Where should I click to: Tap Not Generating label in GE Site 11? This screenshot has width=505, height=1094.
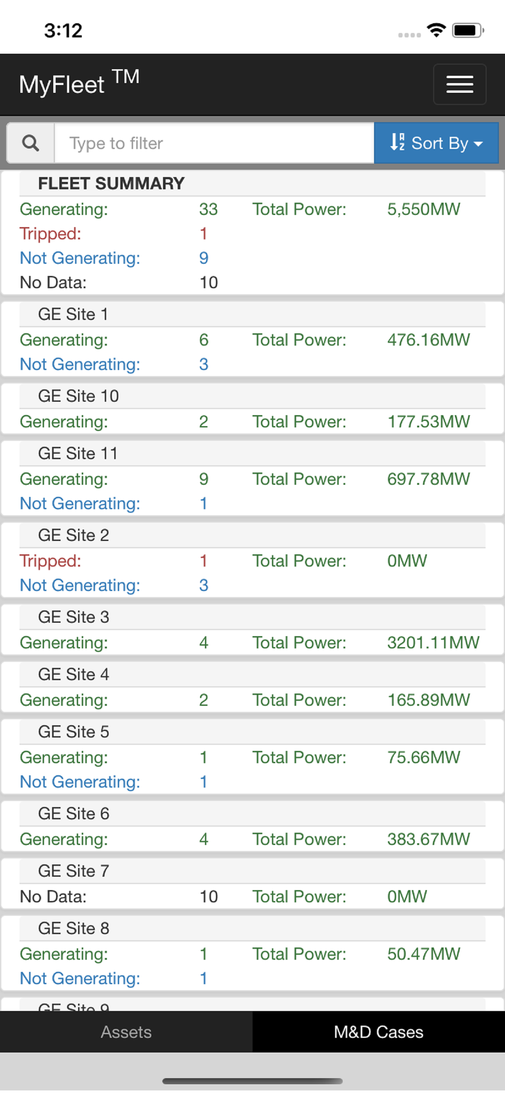pyautogui.click(x=80, y=503)
